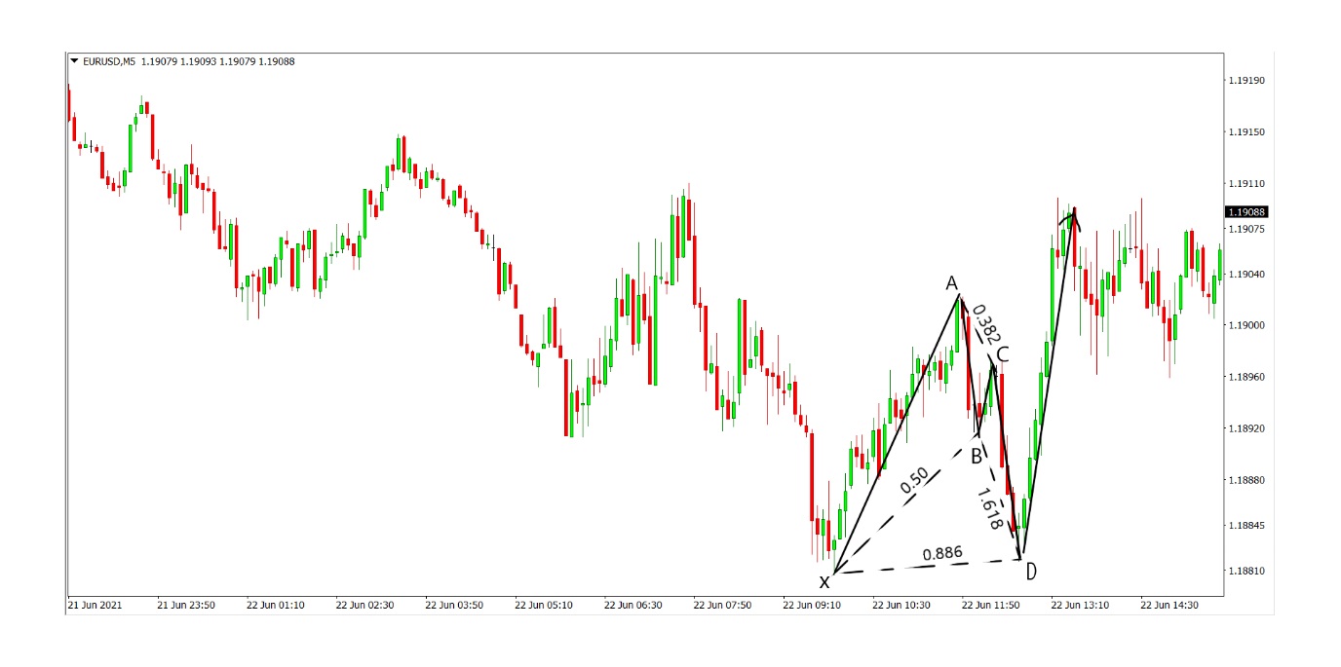1341x667 pixels.
Task: Open the chart one-click trading triangle
Action: click(x=74, y=59)
